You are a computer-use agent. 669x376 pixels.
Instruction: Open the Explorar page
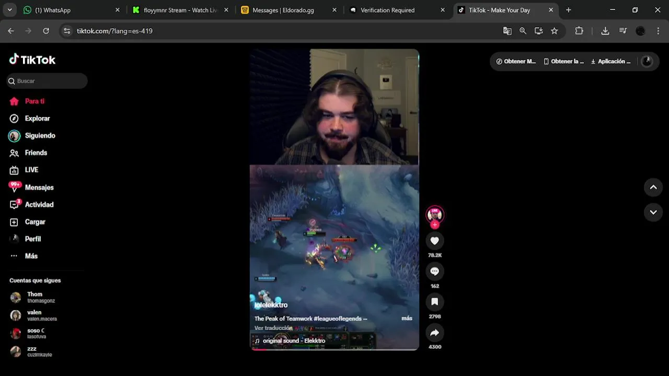pyautogui.click(x=37, y=119)
